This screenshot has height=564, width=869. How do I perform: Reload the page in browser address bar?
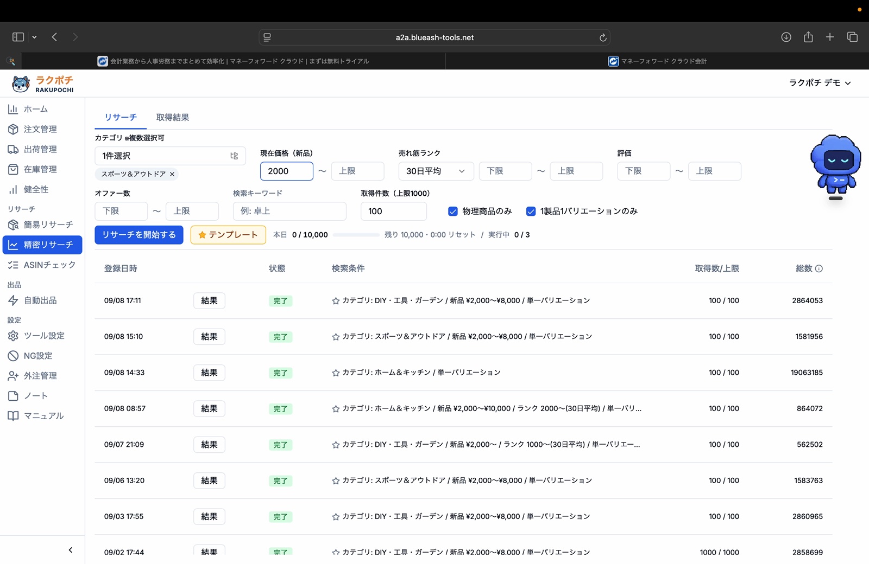click(602, 37)
